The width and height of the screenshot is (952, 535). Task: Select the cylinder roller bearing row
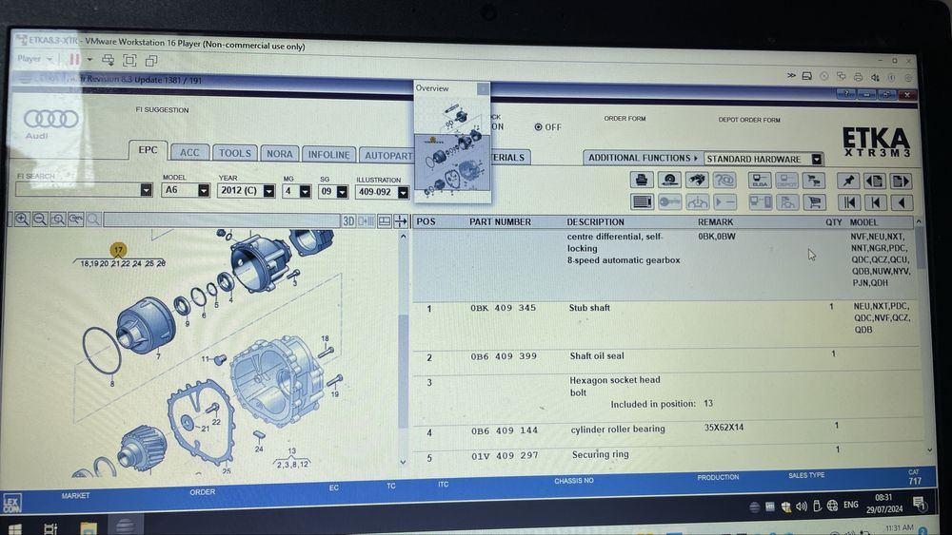[668, 430]
